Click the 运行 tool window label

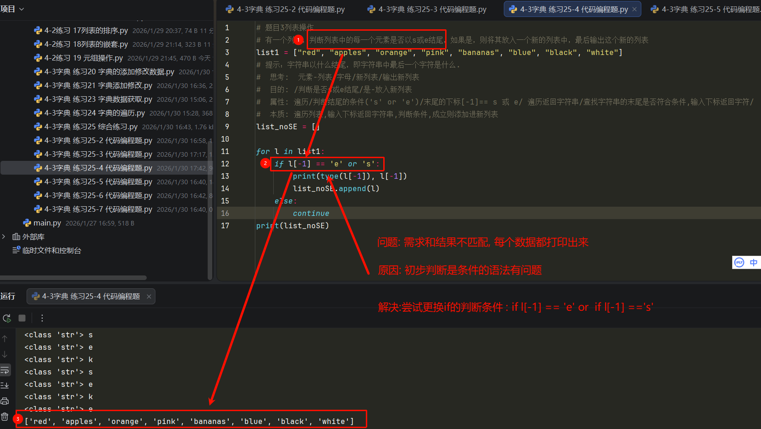(x=8, y=297)
